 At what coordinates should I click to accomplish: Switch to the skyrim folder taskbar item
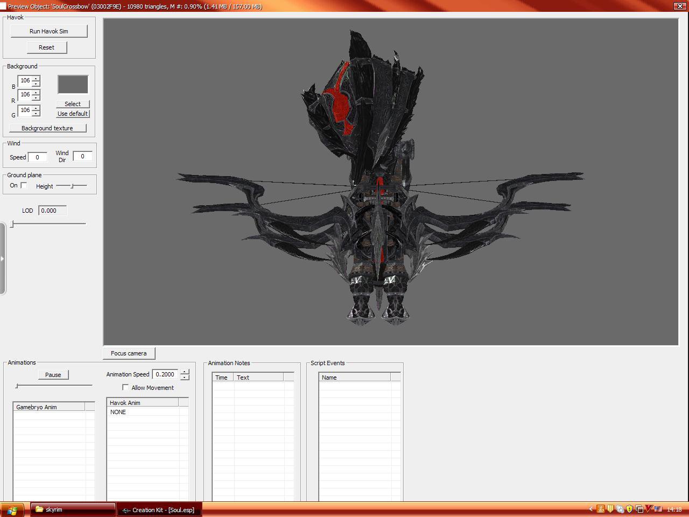[73, 509]
